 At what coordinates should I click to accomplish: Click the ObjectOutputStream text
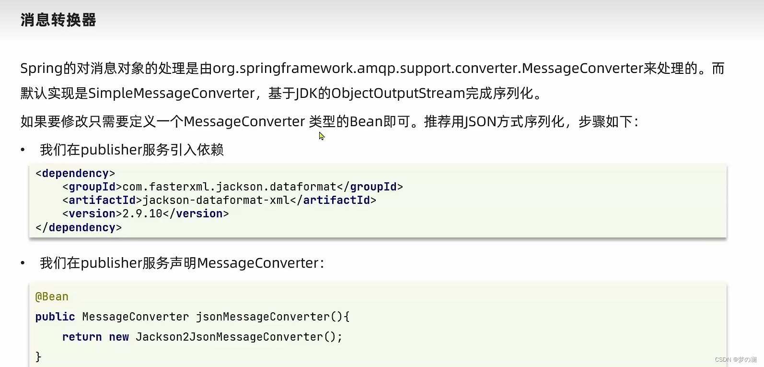coord(398,93)
